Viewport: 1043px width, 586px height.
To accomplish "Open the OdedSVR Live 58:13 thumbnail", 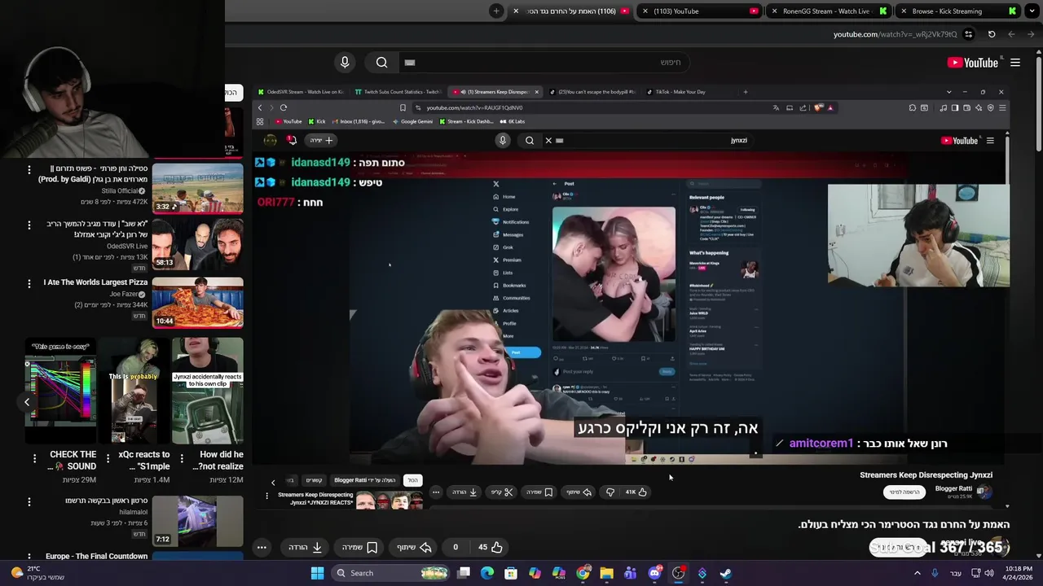I will coord(197,244).
